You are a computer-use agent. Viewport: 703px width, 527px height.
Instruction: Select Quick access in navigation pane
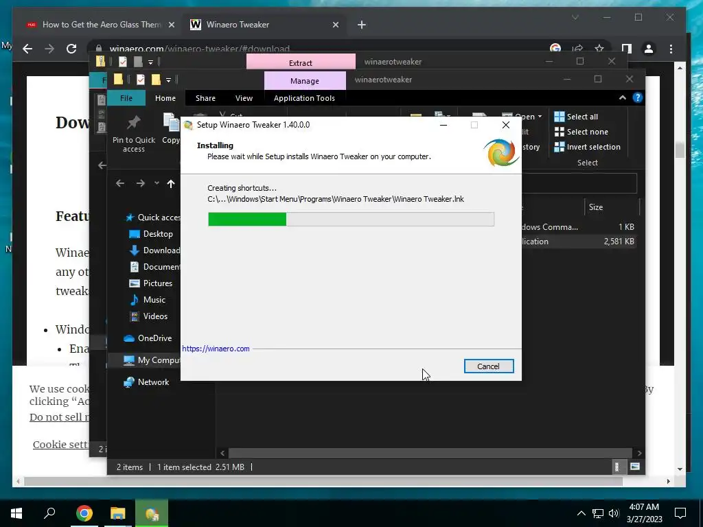(x=152, y=218)
